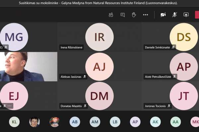The image size is (199, 132).
Task: Select the AB avatar in bottom strip
Action: coord(75,122)
